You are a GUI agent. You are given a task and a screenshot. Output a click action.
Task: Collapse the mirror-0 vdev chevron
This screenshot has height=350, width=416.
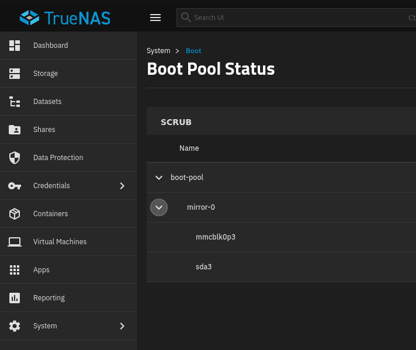pyautogui.click(x=159, y=207)
